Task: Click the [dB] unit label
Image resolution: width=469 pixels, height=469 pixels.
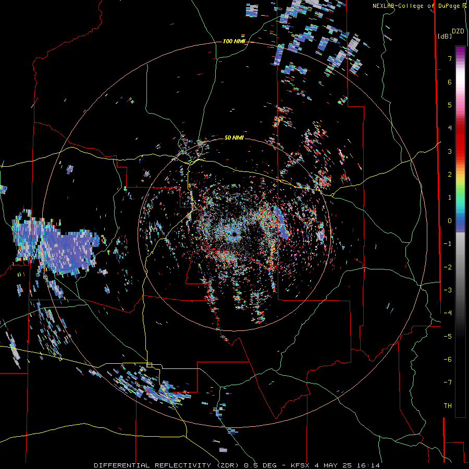Action: 445,36
